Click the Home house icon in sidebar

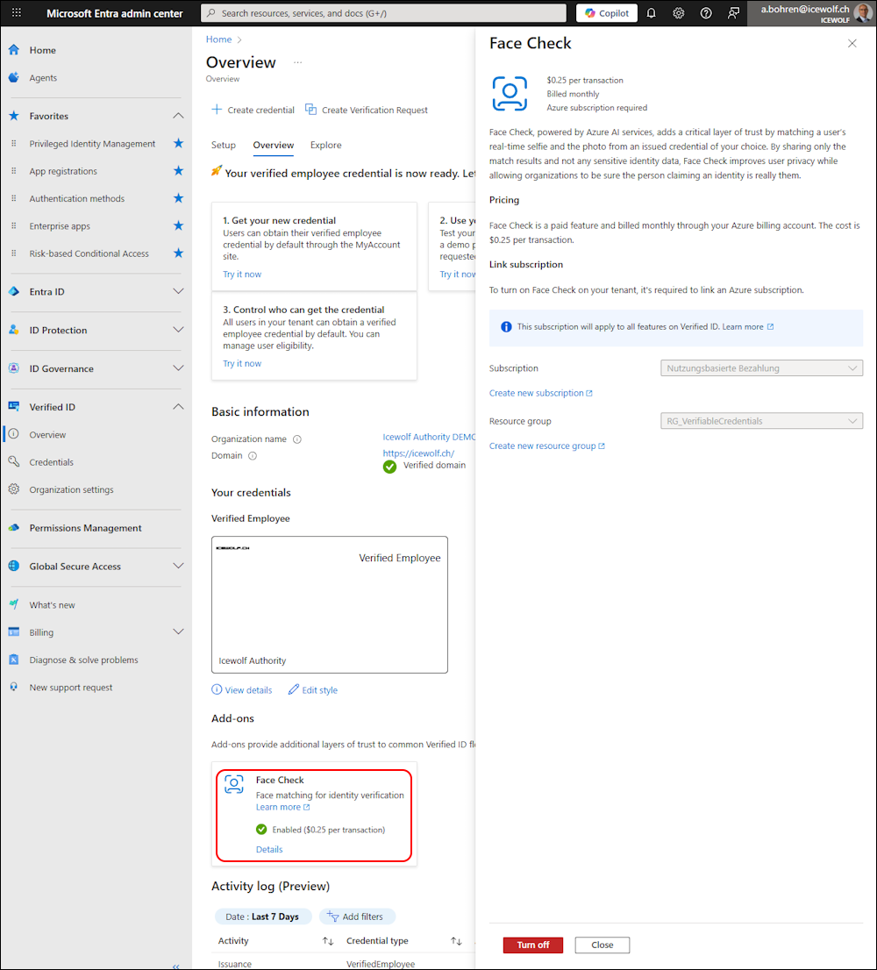click(14, 50)
